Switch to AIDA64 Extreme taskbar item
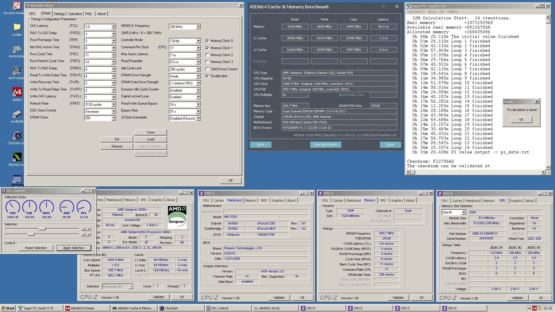 tap(87, 308)
